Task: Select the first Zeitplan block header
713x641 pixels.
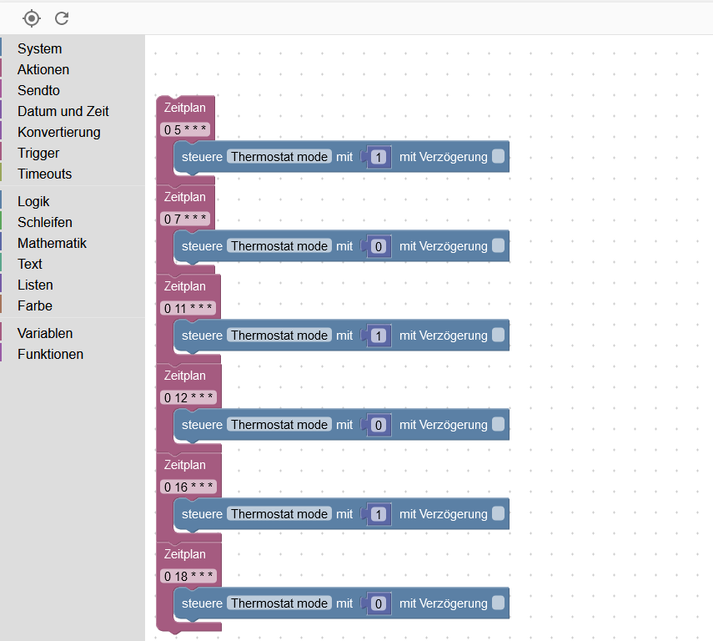Action: [x=184, y=108]
